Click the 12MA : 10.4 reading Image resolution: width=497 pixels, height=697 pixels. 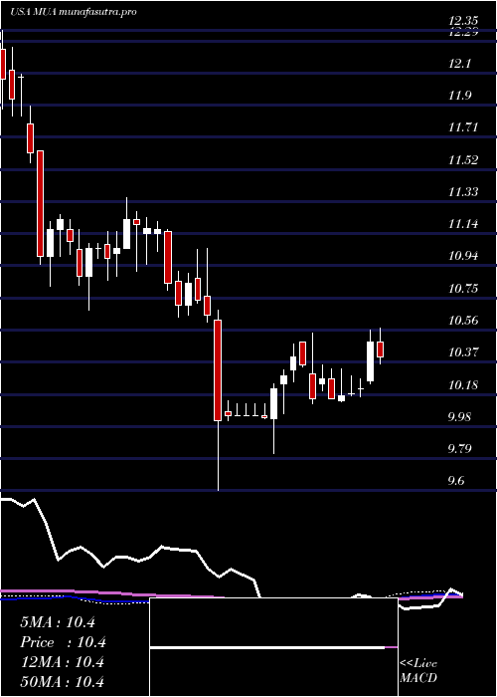62,662
